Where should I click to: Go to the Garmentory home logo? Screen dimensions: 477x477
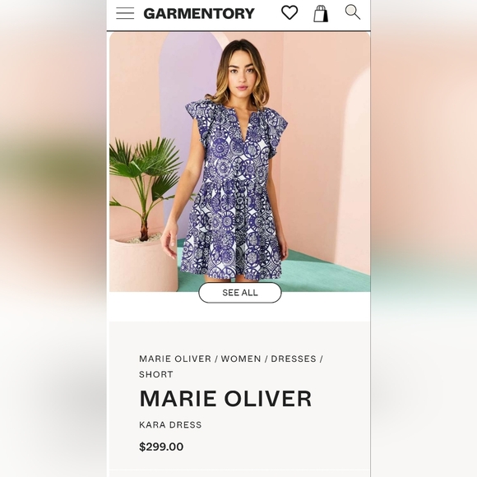pos(199,14)
